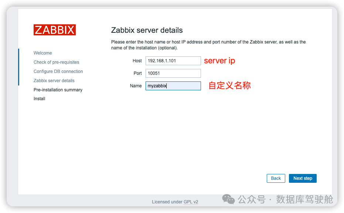Select the Install step
The image size is (344, 213).
coord(39,99)
